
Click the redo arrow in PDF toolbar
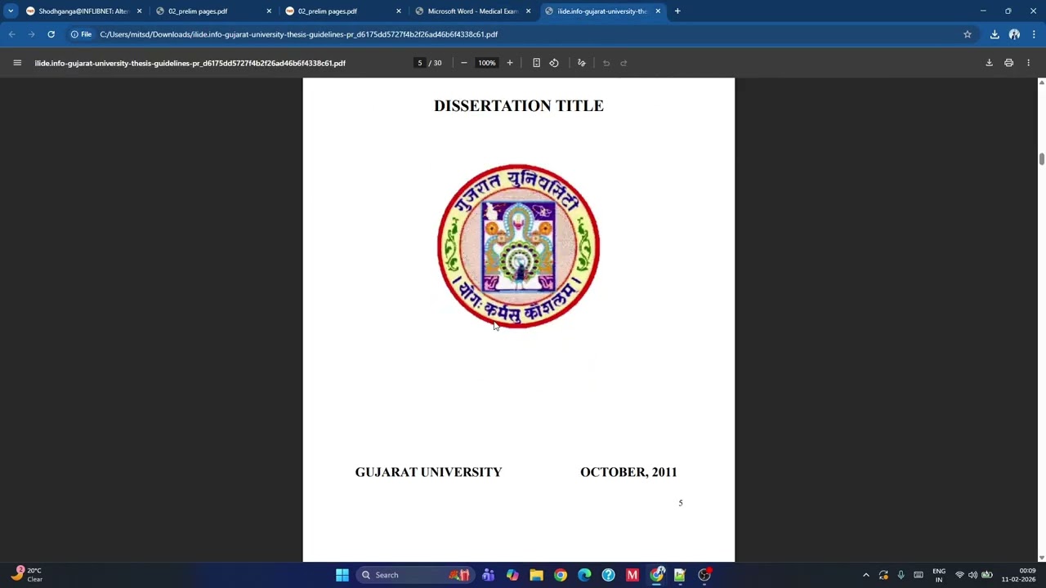coord(624,63)
